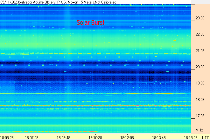Click the 18:08:48 time label
The height and width of the screenshot is (140, 210).
[x=64, y=137]
